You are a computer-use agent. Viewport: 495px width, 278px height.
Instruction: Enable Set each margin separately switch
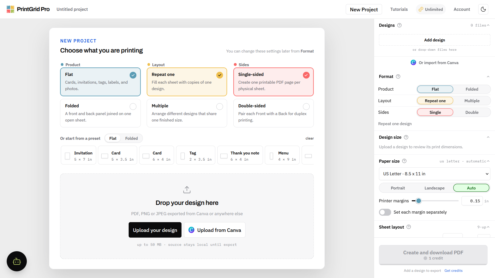coord(385,212)
